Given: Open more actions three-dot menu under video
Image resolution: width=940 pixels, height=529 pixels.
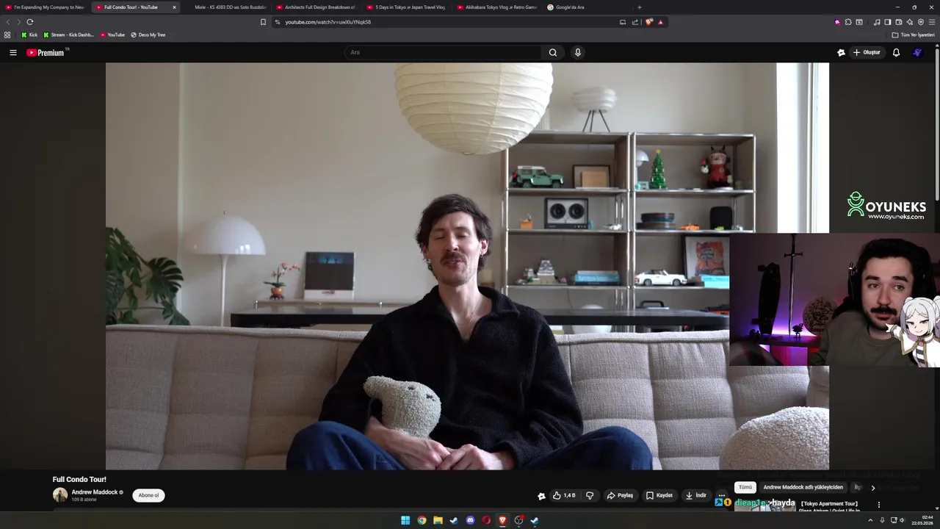Looking at the screenshot, I should coord(721,496).
